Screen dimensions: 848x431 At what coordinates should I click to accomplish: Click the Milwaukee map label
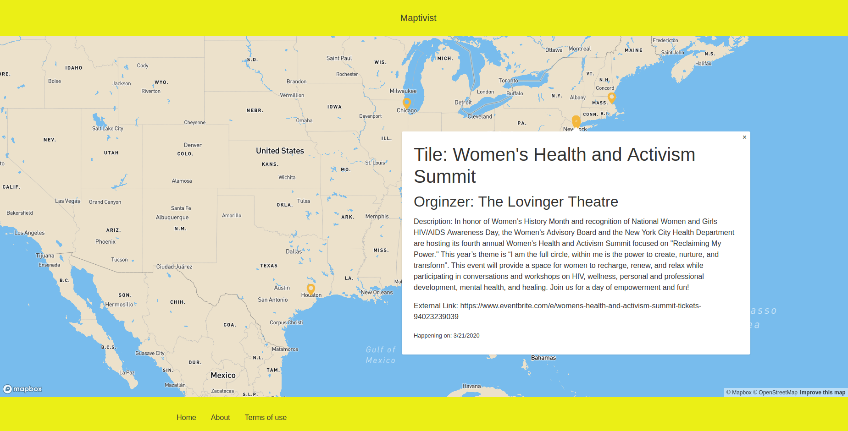403,91
